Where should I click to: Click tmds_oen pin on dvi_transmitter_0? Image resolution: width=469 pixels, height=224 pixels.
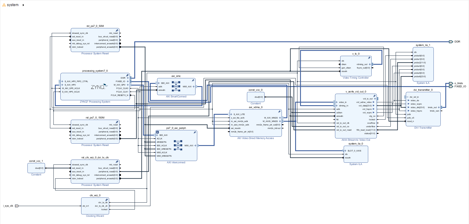[434, 111]
